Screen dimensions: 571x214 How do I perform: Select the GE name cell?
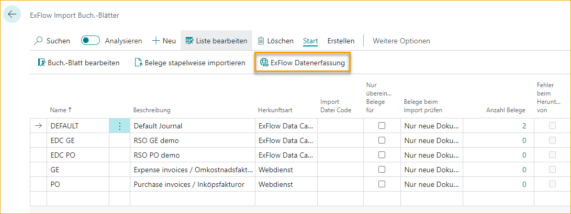[78, 170]
